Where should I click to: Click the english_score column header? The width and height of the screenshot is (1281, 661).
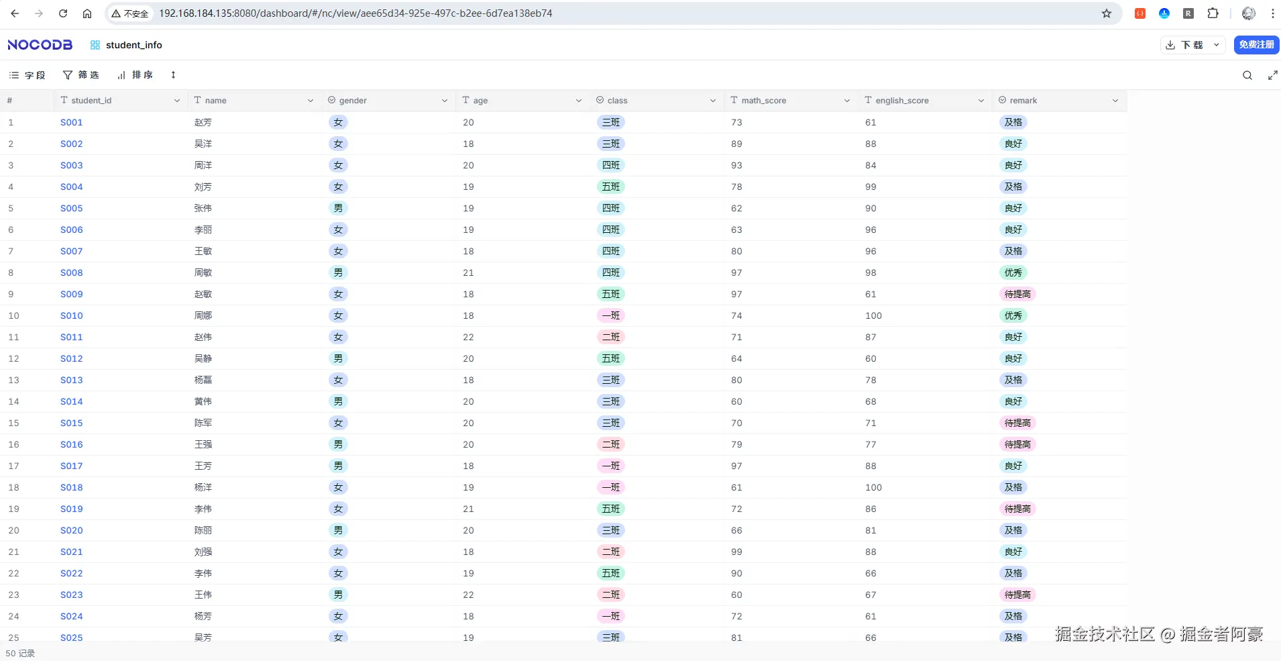click(925, 101)
